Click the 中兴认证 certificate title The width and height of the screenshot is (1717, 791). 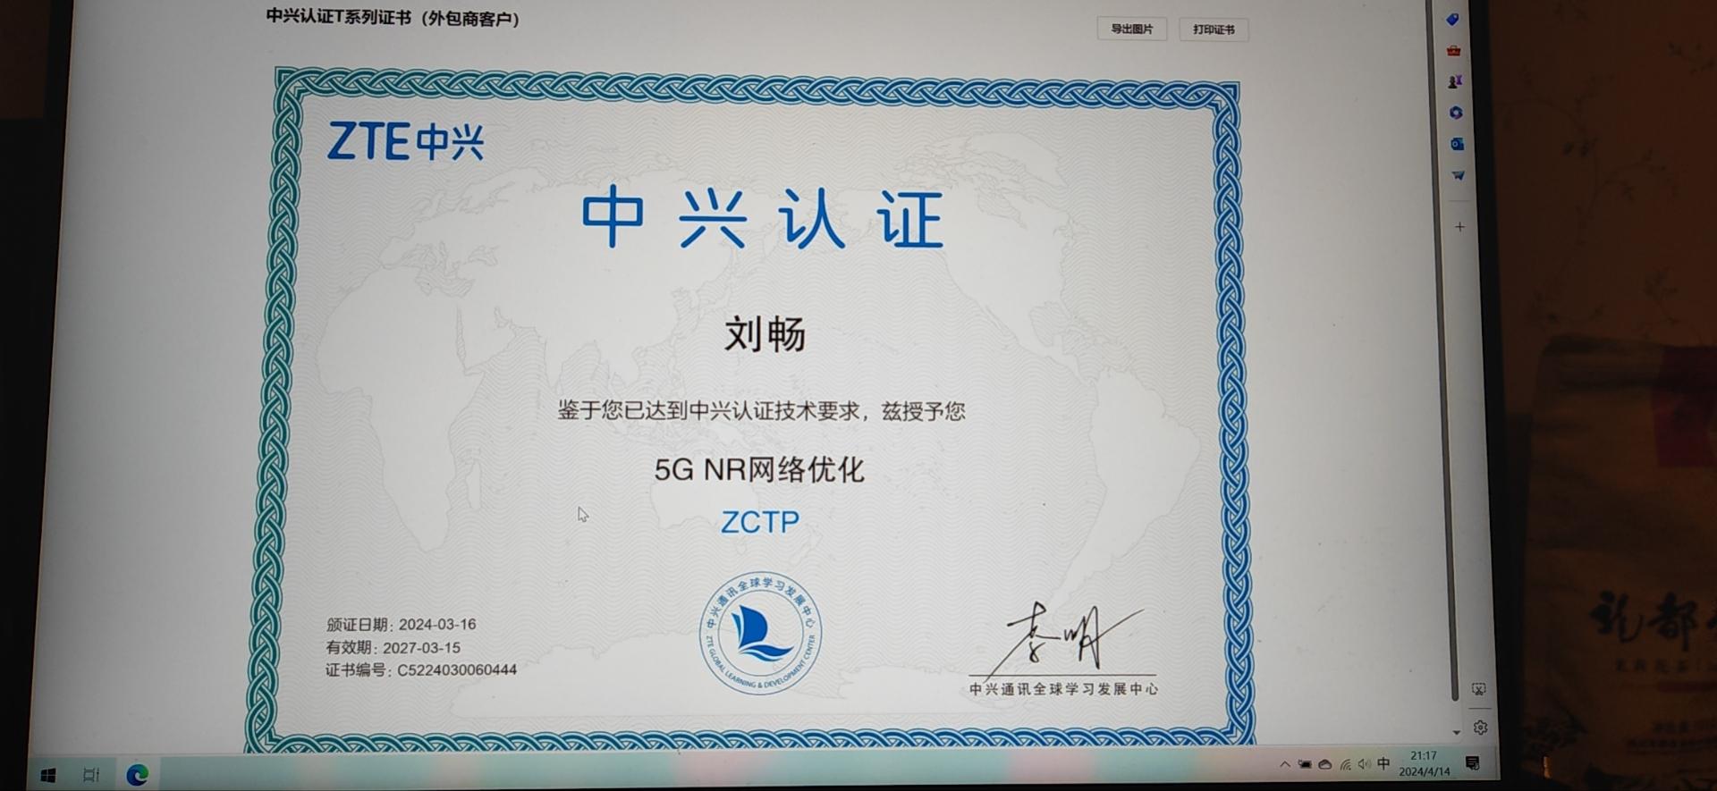coord(762,217)
